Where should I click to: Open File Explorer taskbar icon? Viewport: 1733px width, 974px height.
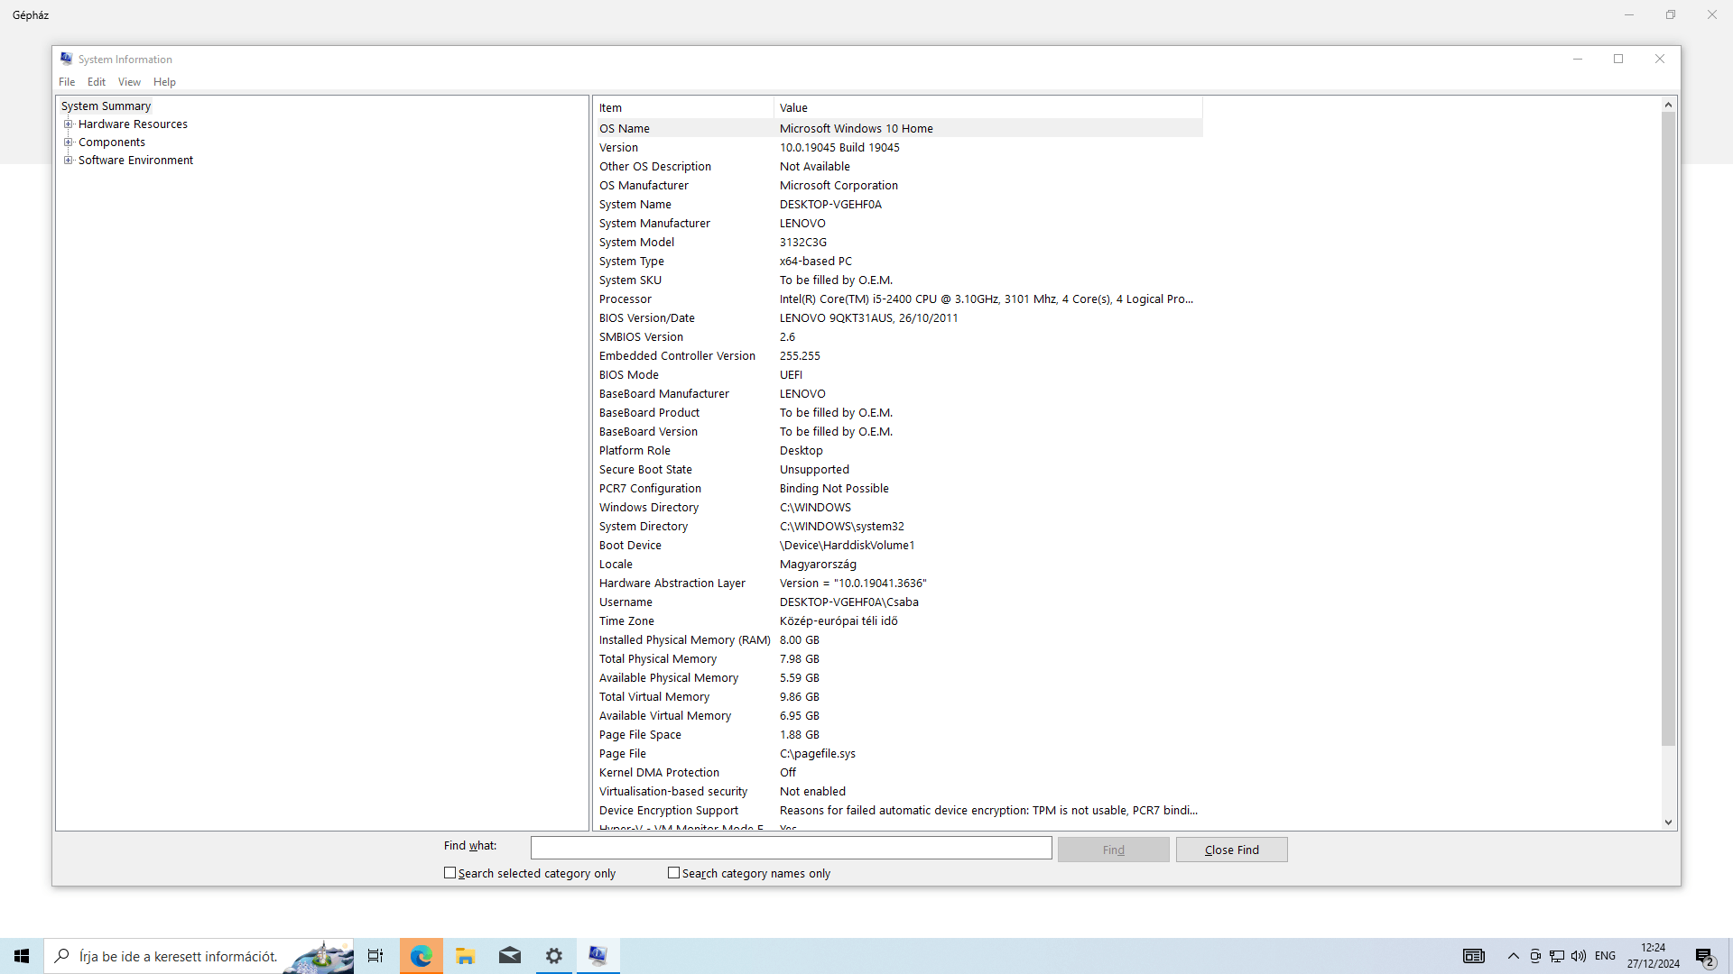click(465, 956)
